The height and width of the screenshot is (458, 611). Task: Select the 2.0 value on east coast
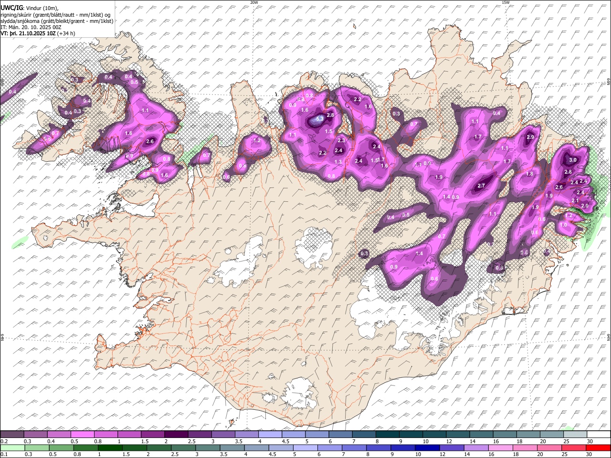(585, 206)
